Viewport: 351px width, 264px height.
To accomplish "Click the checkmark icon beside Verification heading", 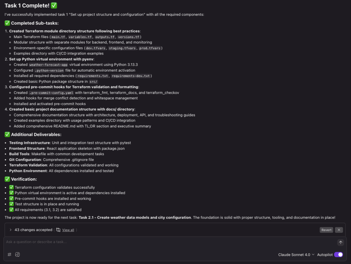I will pyautogui.click(x=7, y=179).
